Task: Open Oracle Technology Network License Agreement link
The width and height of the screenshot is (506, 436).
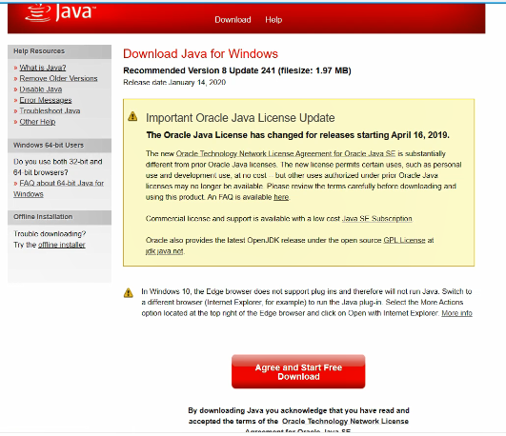Action: pyautogui.click(x=286, y=153)
